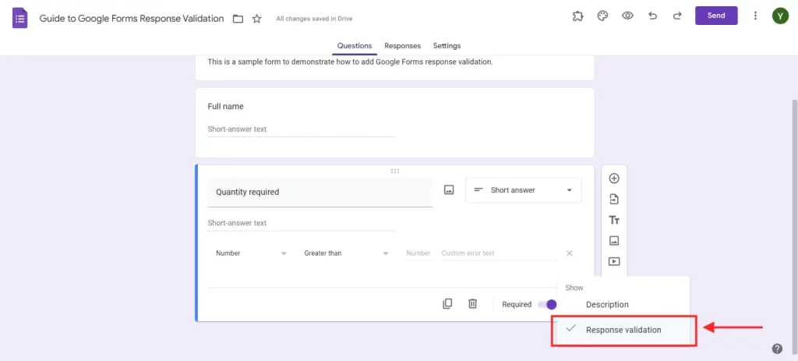Click the form description sample text
The image size is (798, 361).
coord(350,62)
